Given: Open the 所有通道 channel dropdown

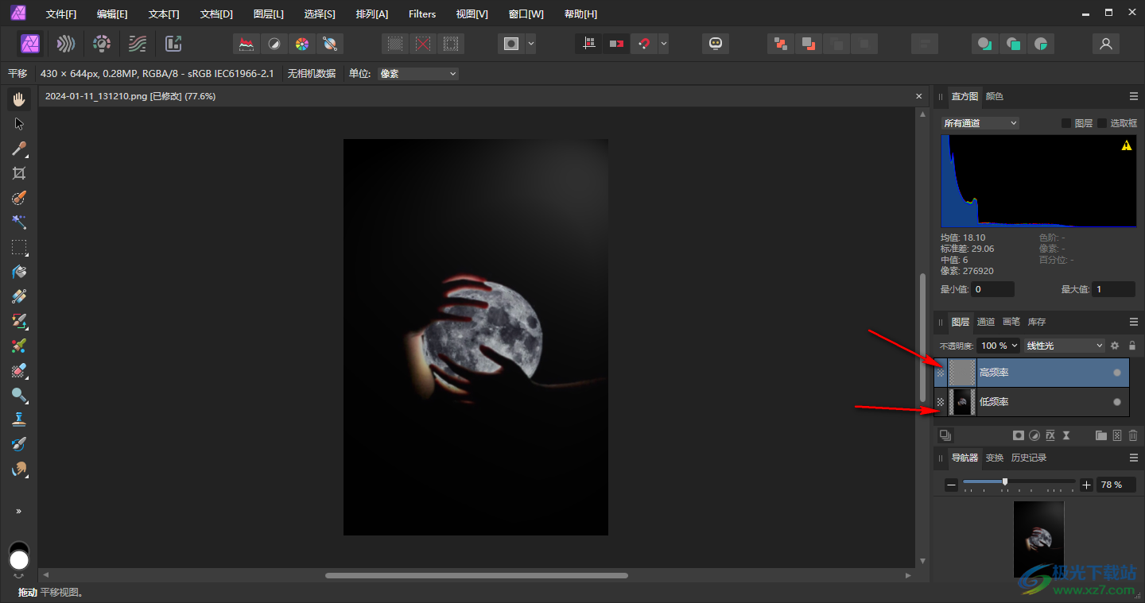Looking at the screenshot, I should tap(980, 123).
